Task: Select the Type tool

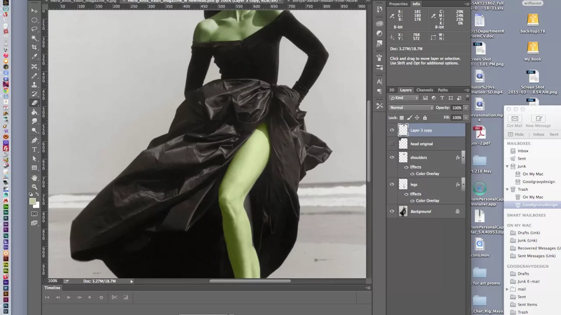Action: (x=34, y=150)
